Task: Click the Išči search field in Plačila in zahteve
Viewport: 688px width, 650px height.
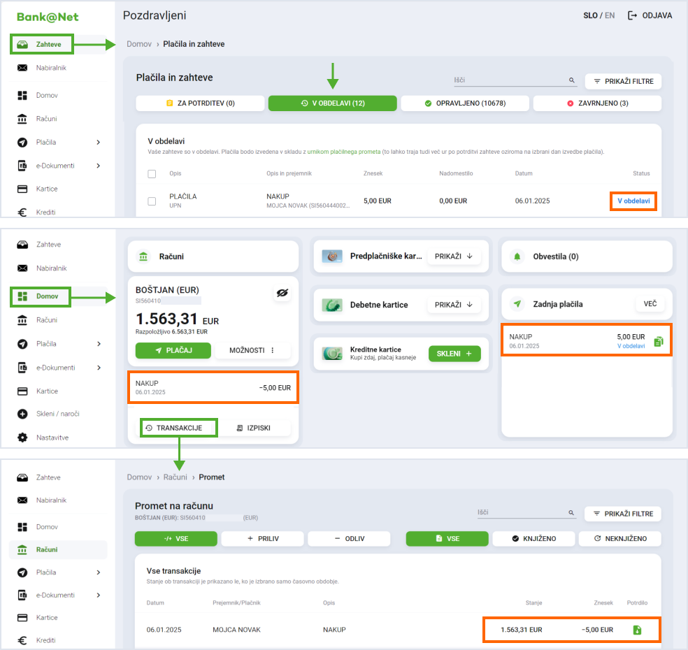Action: coord(510,81)
